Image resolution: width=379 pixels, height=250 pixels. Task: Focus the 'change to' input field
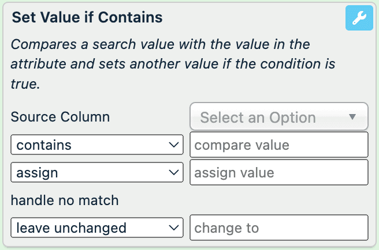pyautogui.click(x=278, y=228)
